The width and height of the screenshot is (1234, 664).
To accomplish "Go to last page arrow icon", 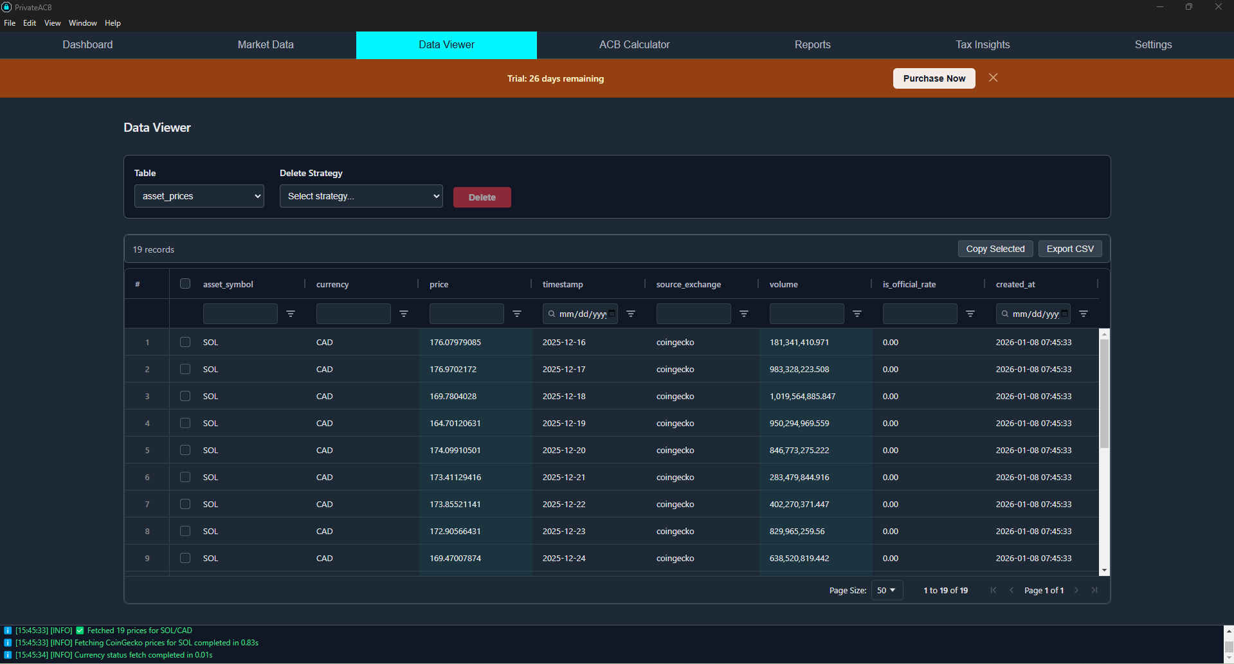I will pos(1094,590).
